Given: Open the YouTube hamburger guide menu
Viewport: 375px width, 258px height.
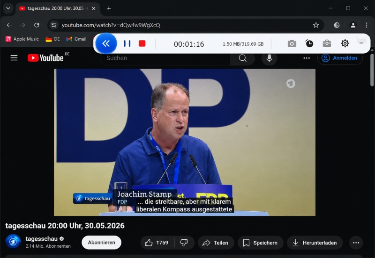Looking at the screenshot, I should click(x=14, y=57).
